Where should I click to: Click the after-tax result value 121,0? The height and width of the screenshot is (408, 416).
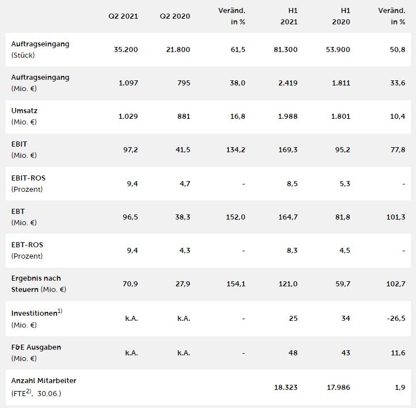pos(288,284)
